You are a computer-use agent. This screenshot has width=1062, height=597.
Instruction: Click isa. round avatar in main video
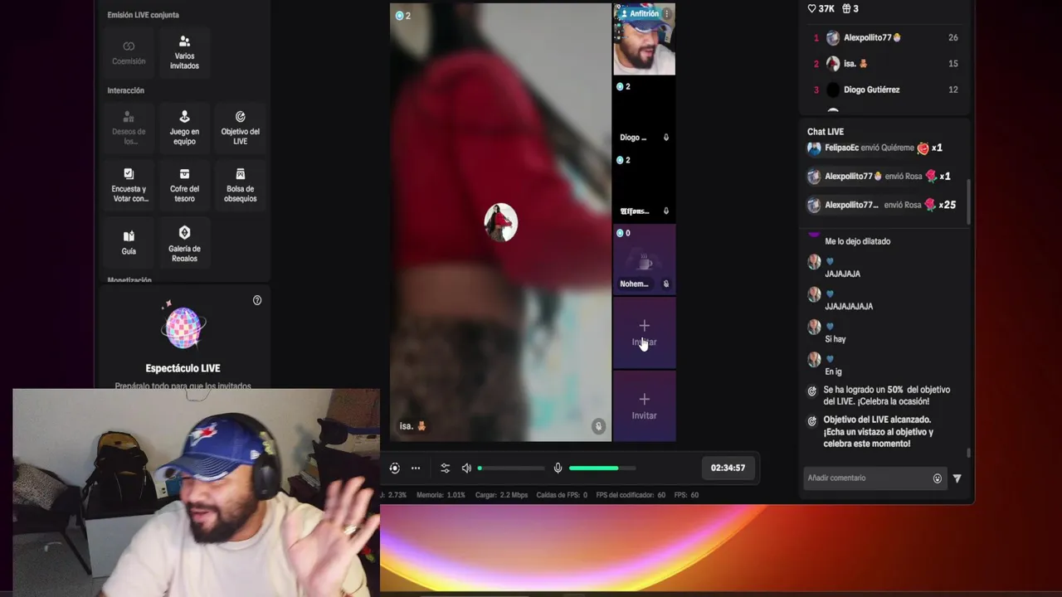[500, 222]
